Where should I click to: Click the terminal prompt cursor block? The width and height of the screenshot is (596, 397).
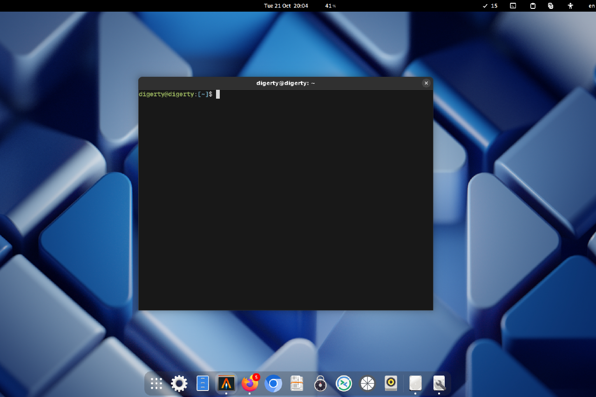[217, 94]
